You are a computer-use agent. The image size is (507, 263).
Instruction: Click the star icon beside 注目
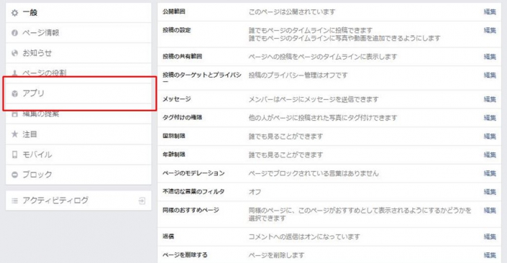pyautogui.click(x=14, y=134)
